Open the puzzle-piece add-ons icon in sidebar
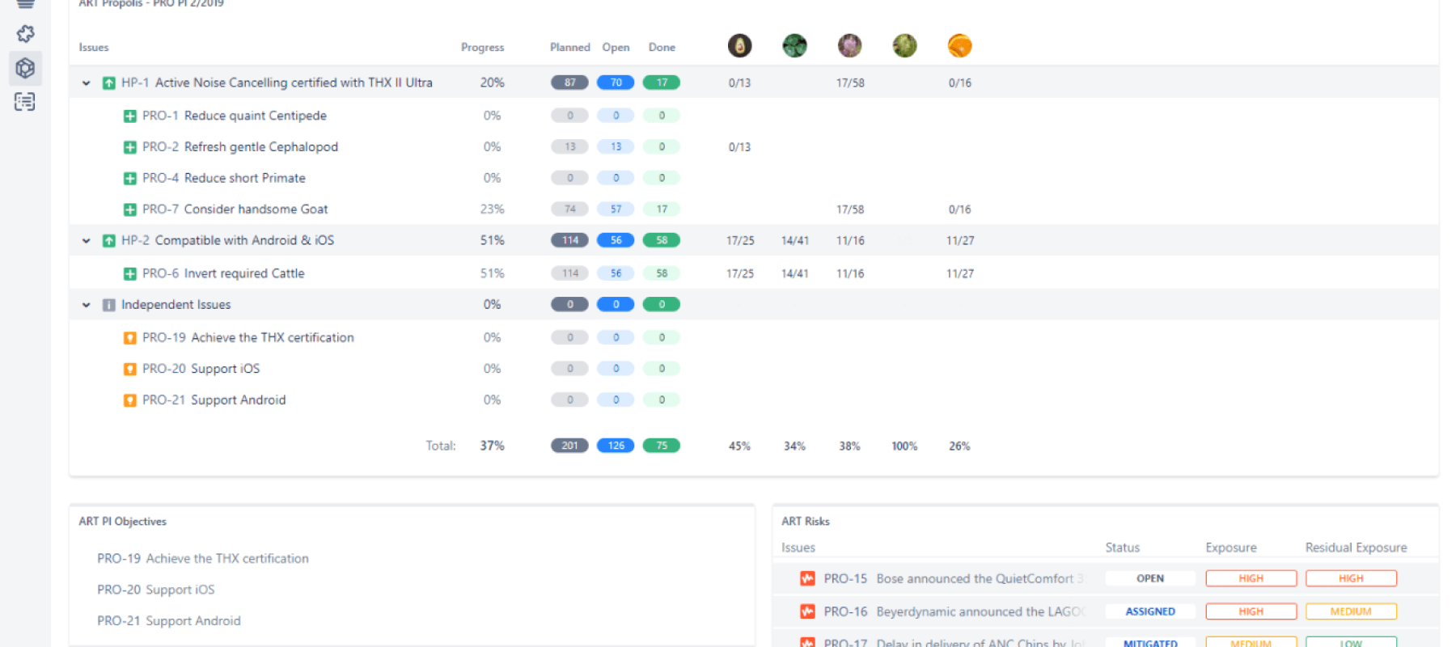This screenshot has width=1456, height=647. point(25,34)
